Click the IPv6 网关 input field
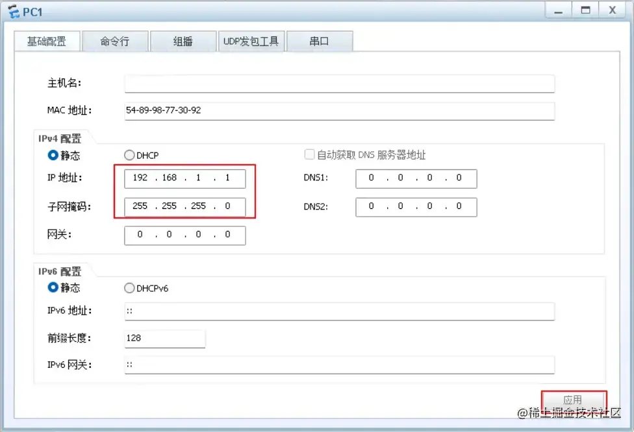The width and height of the screenshot is (634, 432). coord(339,365)
